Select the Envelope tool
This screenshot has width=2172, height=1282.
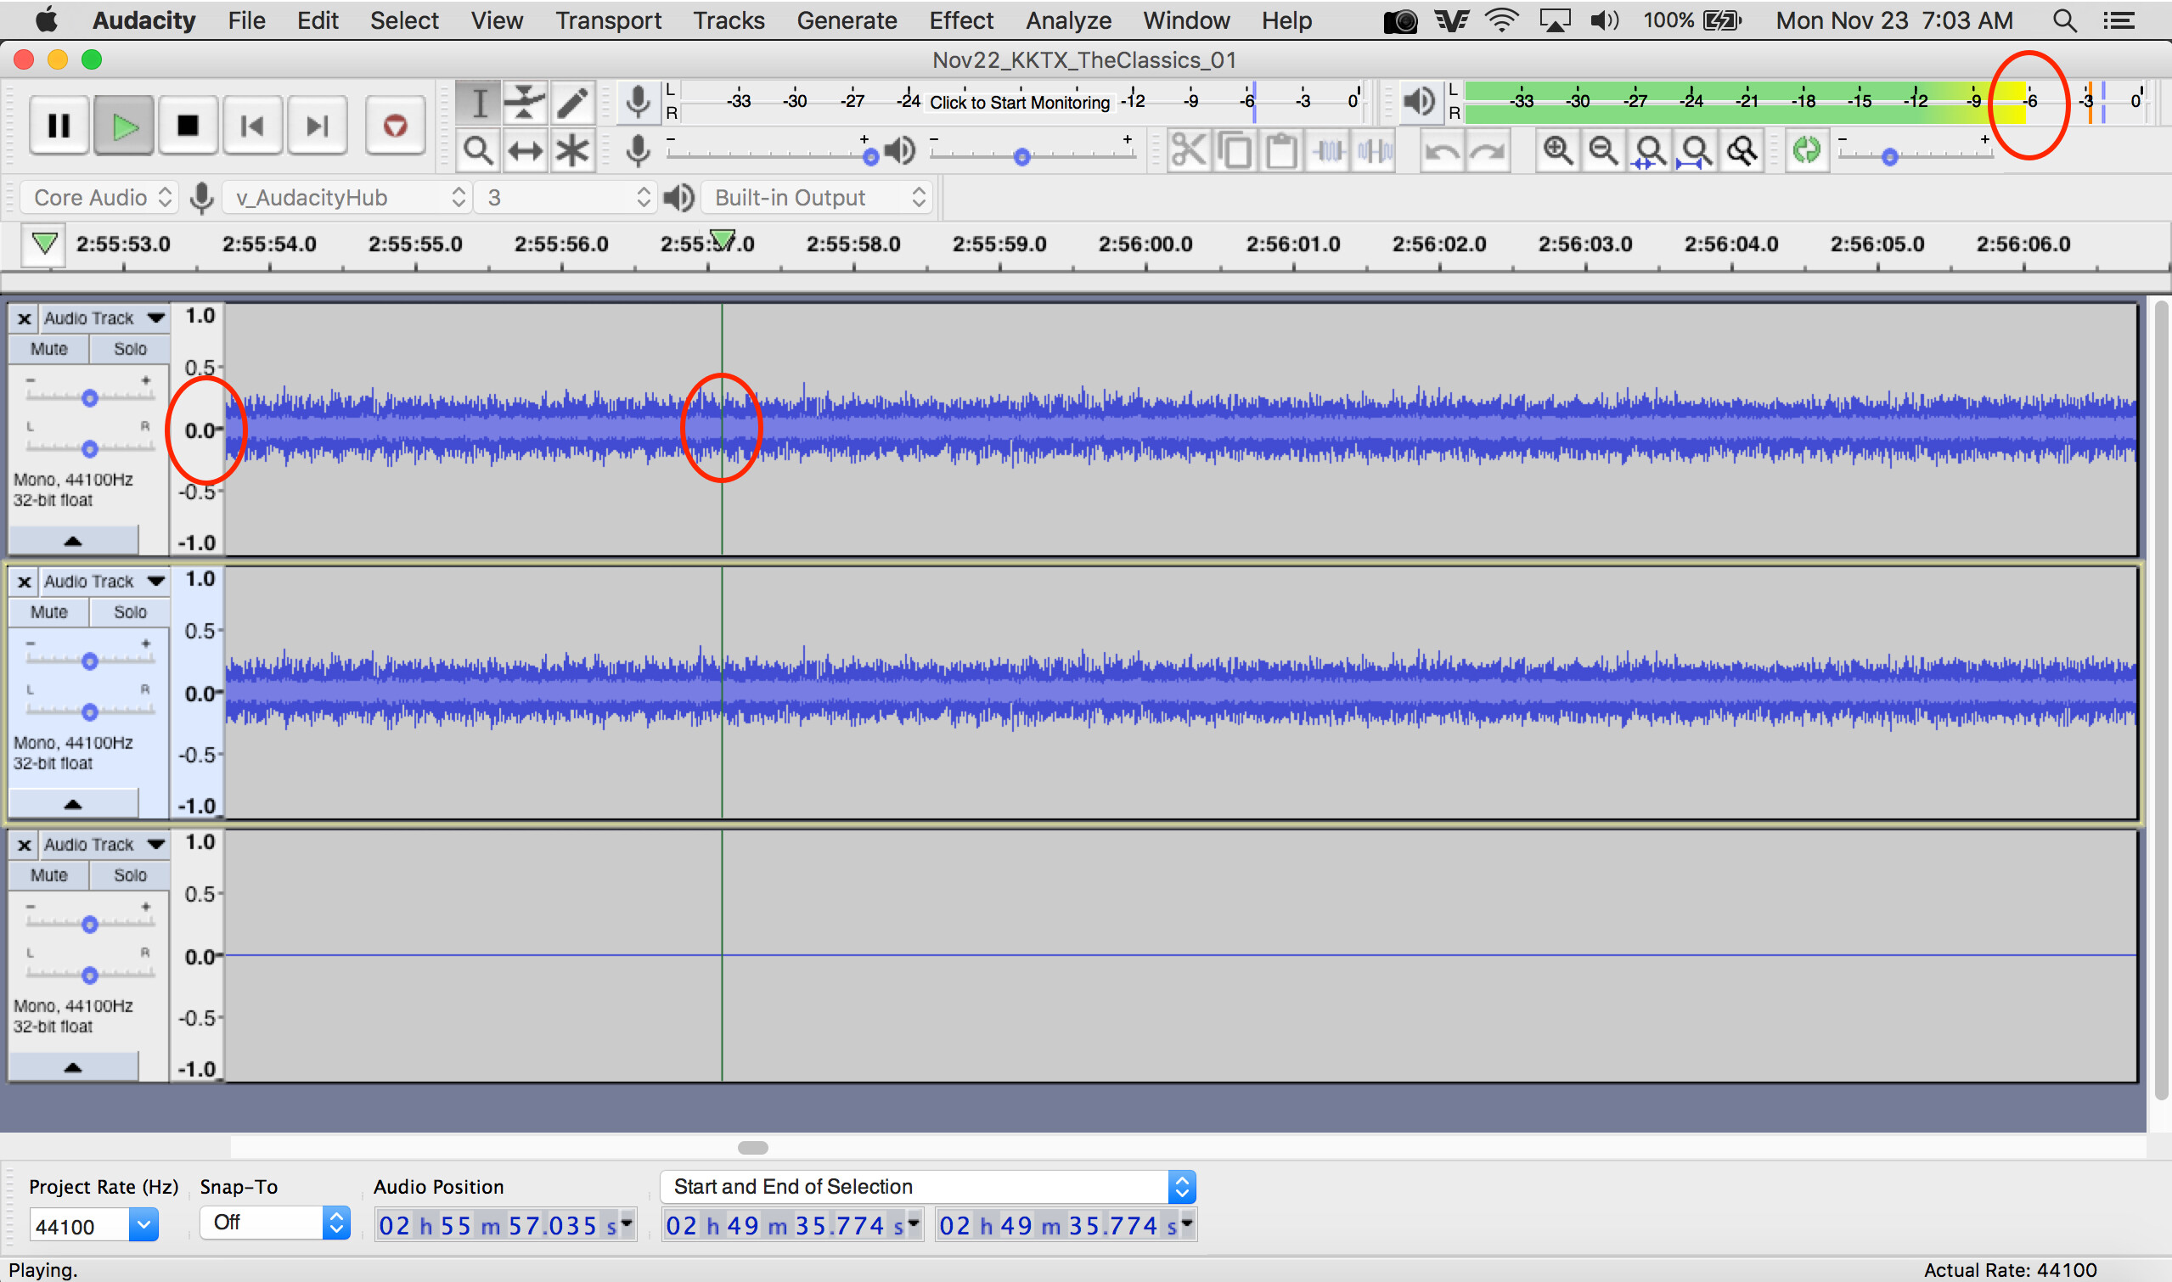pyautogui.click(x=525, y=104)
